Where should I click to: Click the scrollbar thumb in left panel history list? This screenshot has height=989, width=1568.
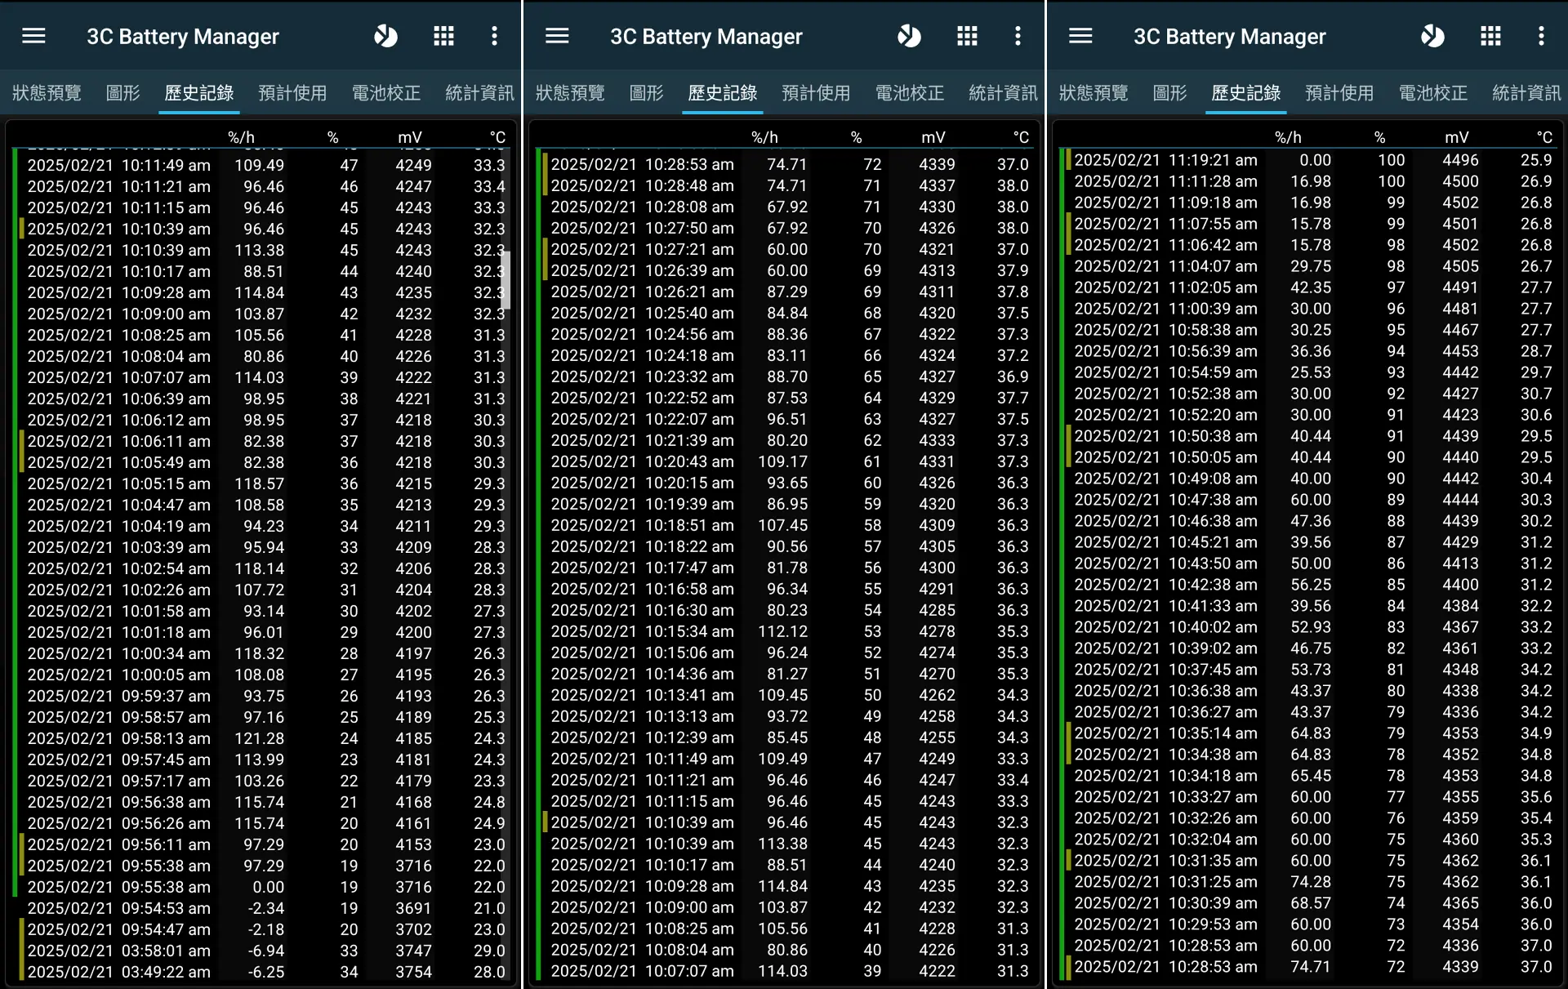coord(506,279)
